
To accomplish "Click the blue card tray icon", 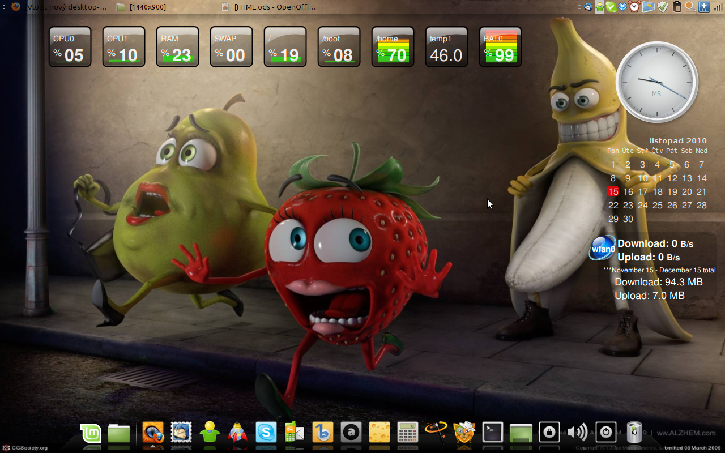I will (x=649, y=7).
